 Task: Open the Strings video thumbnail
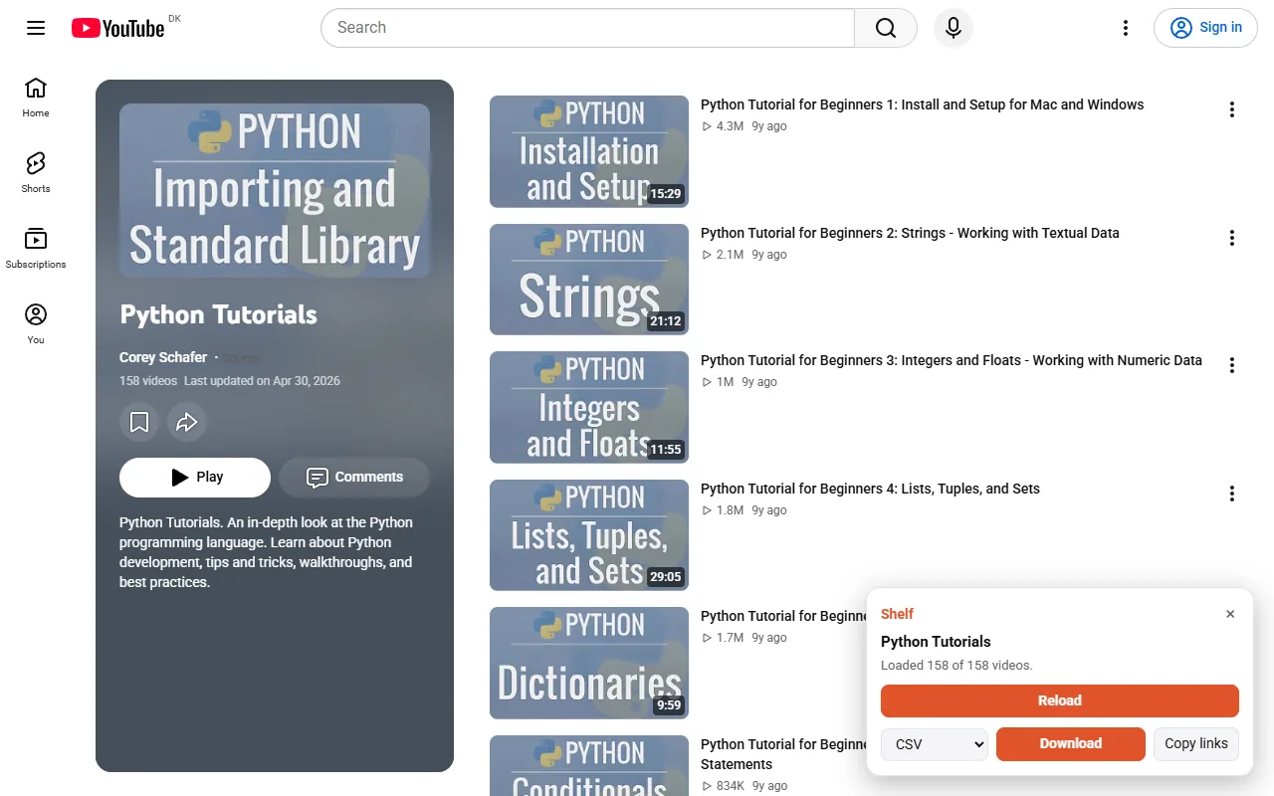[x=589, y=280]
